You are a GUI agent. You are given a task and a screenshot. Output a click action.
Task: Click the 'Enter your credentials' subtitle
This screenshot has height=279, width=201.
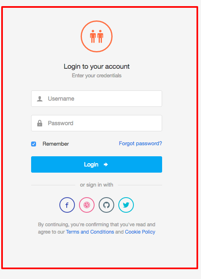point(97,76)
